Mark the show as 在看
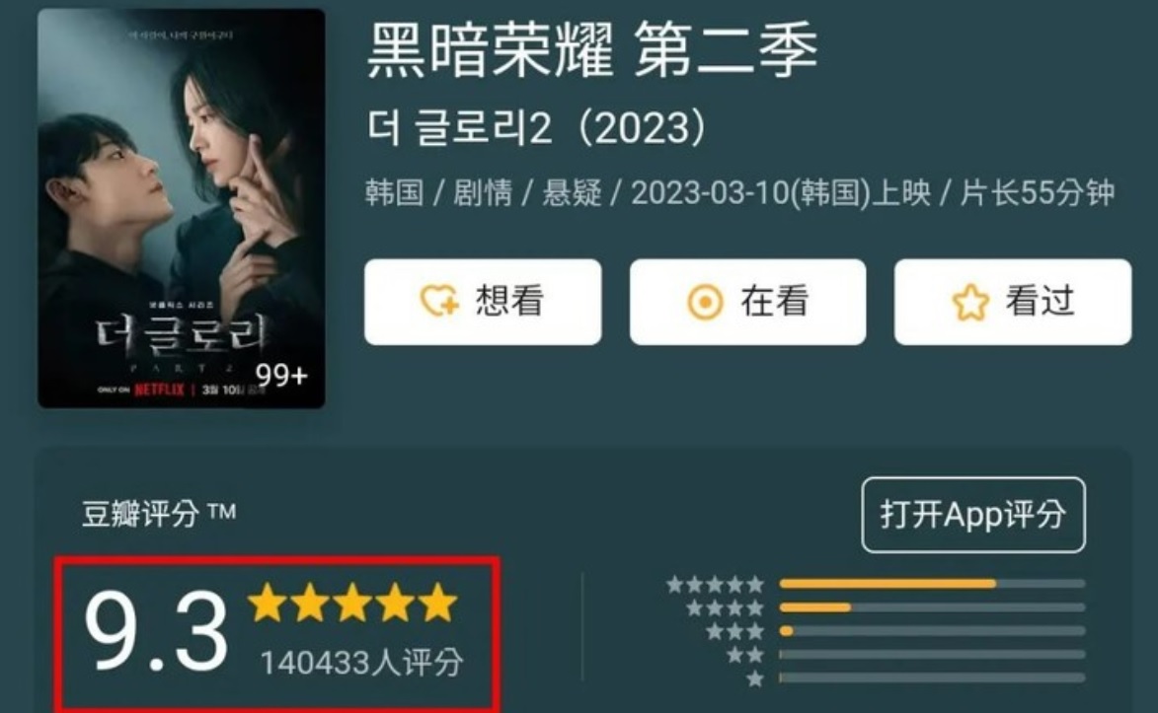Viewport: 1158px width, 713px height. tap(748, 302)
